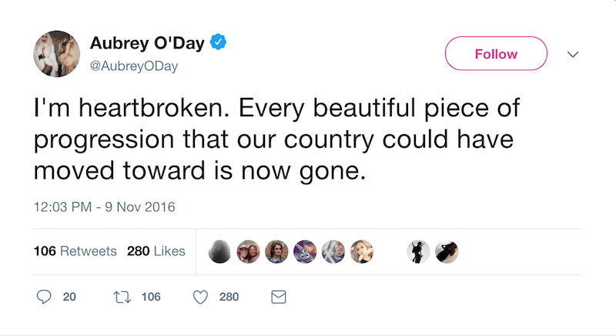Viewport: 616px width, 336px height.
Task: Click the tweet text body
Action: (x=277, y=139)
